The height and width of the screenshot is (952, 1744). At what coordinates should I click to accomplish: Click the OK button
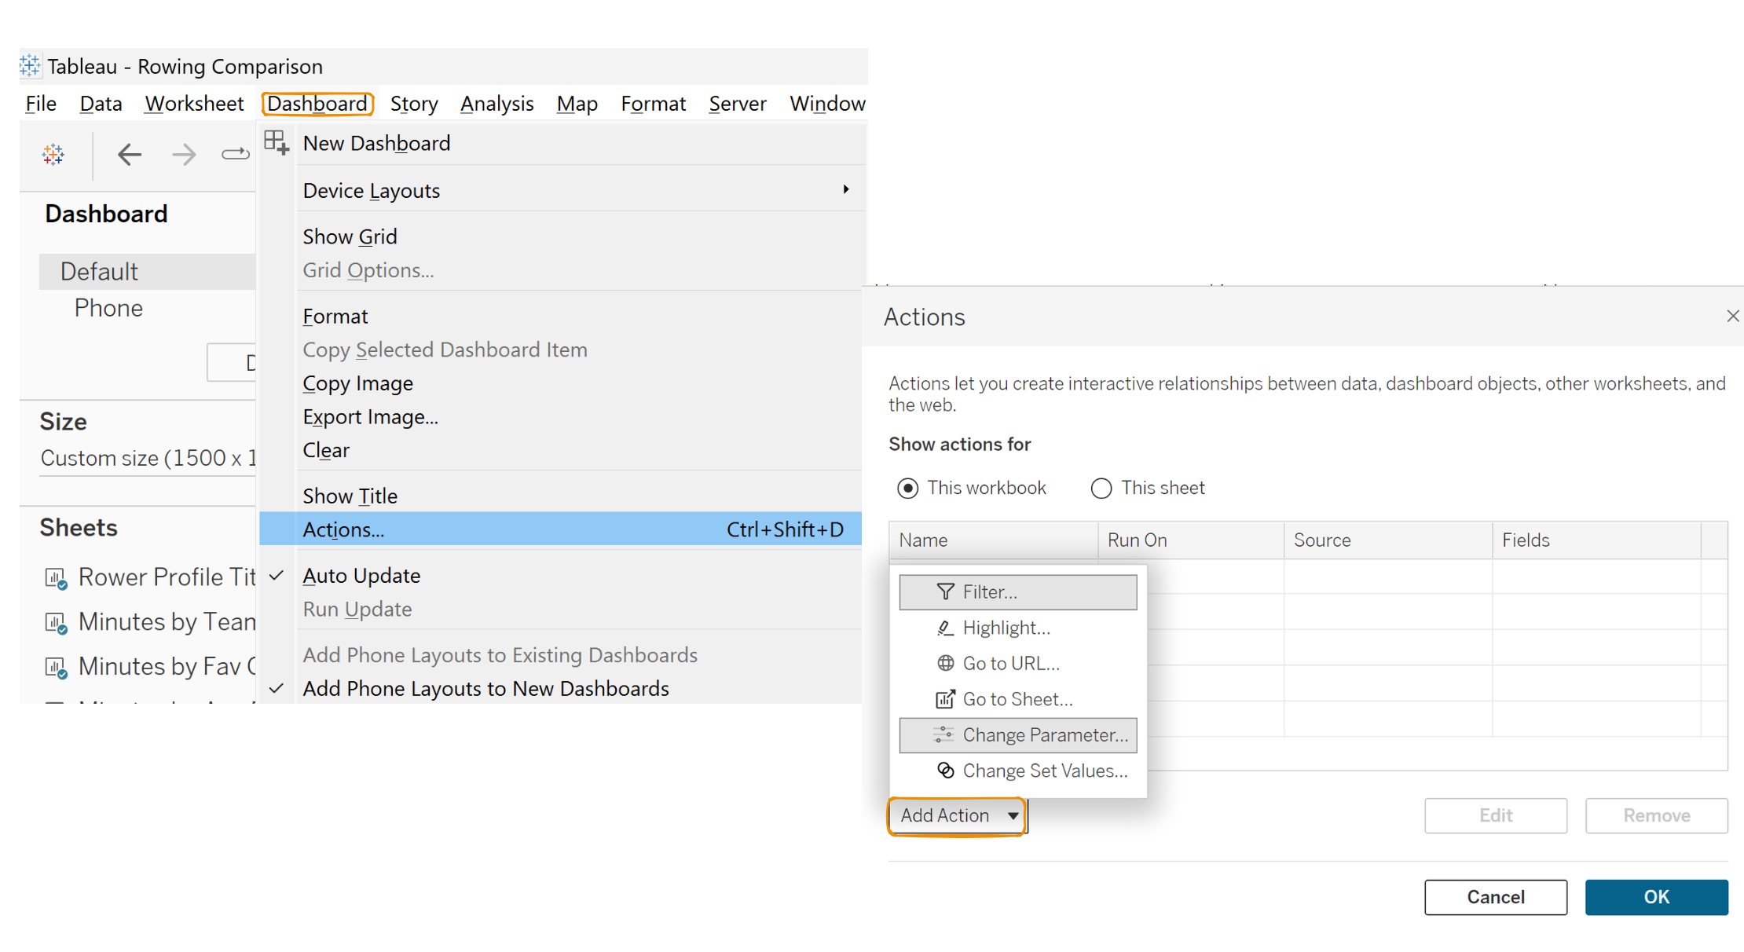click(1656, 897)
